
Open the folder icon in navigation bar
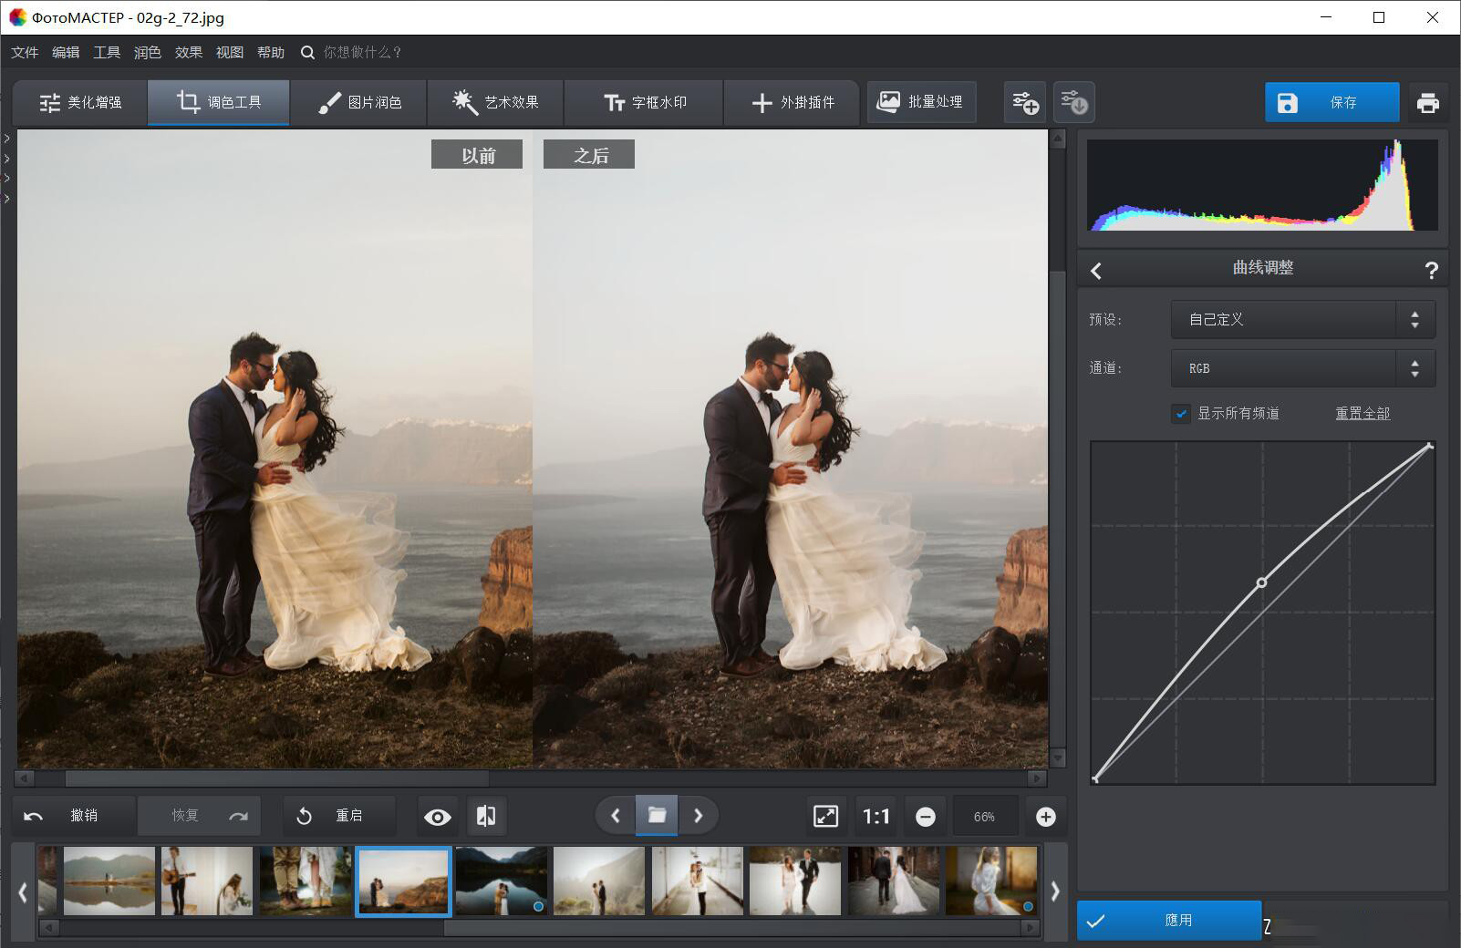657,814
